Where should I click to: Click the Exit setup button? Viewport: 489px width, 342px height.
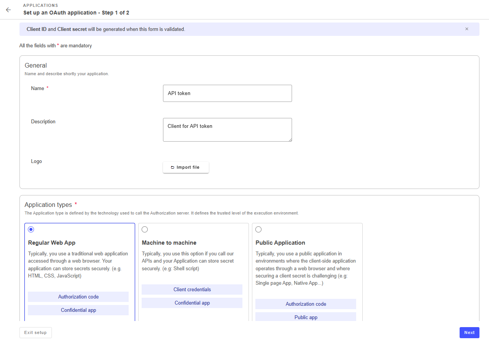click(x=36, y=332)
